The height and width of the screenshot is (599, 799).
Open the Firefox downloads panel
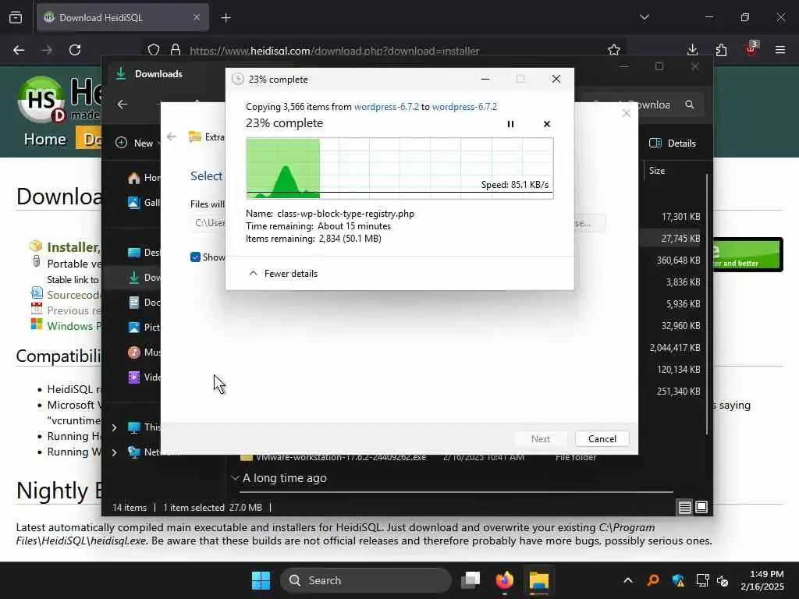tap(693, 50)
